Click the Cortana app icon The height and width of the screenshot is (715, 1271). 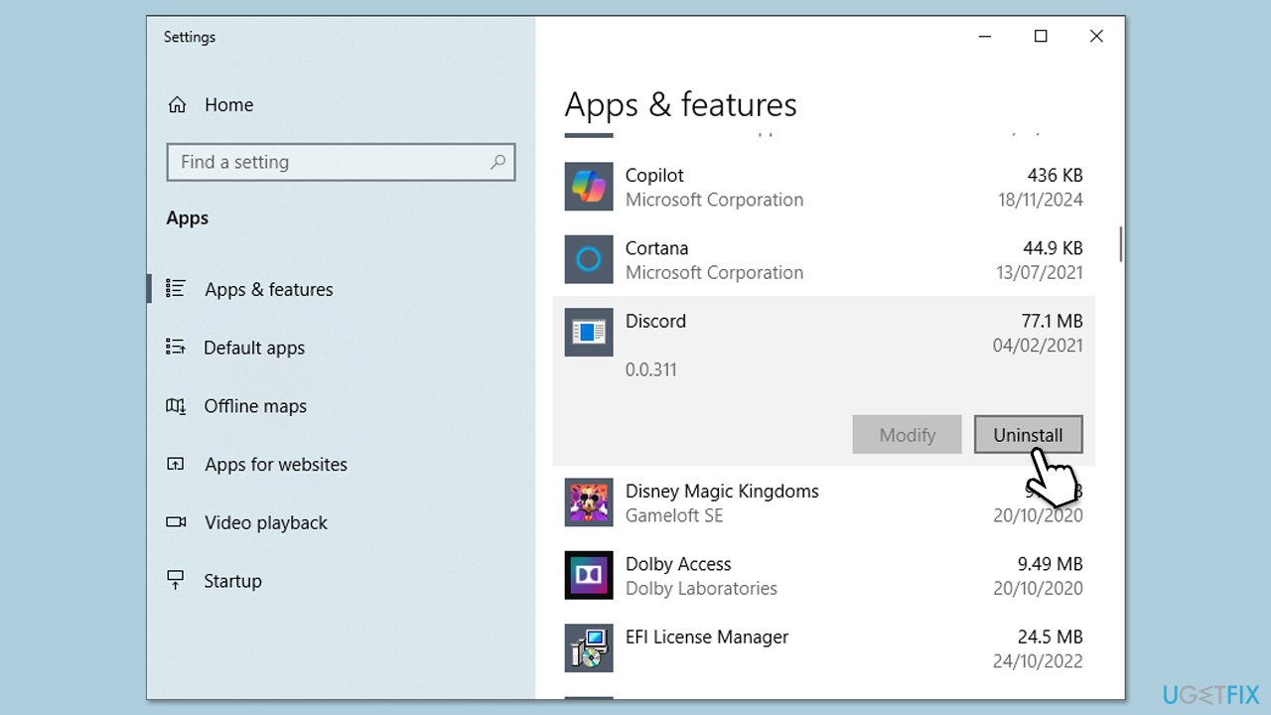(589, 260)
